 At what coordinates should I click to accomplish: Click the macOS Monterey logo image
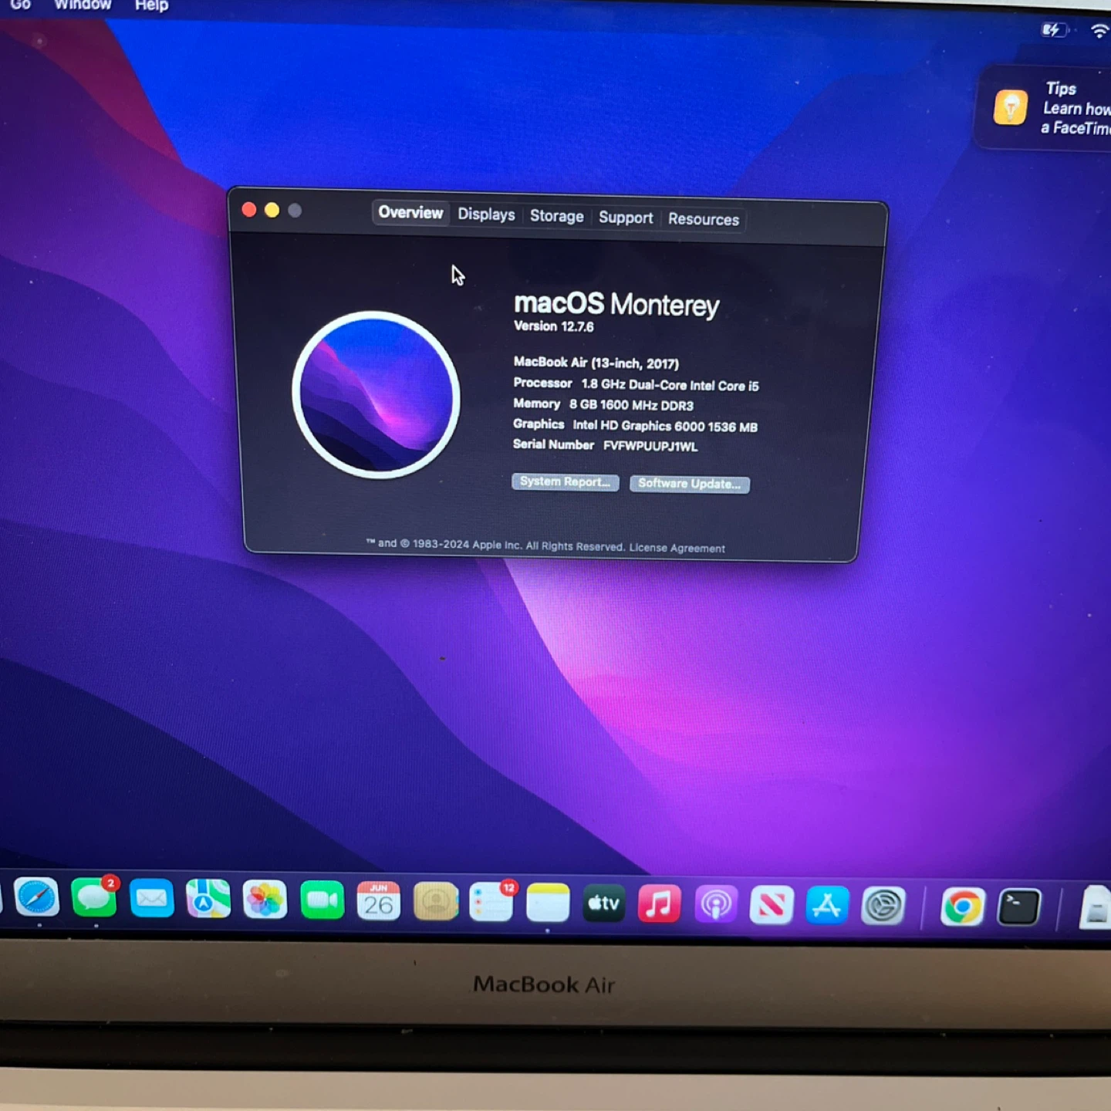click(x=376, y=394)
